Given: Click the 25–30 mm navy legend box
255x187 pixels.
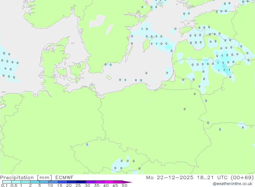Looking at the screenshot, I should tap(81, 182).
